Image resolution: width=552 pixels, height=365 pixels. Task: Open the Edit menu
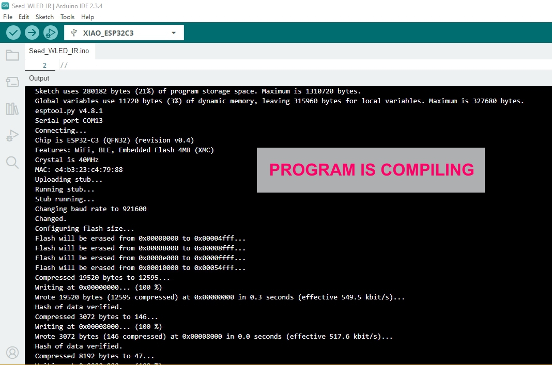pos(24,17)
